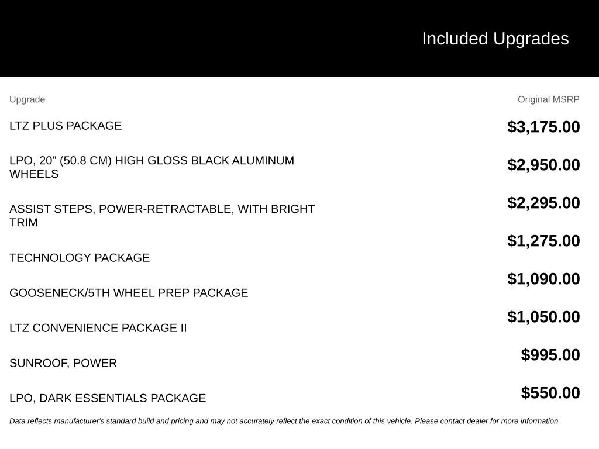Click the manufacturer data disclaimer text

[285, 421]
